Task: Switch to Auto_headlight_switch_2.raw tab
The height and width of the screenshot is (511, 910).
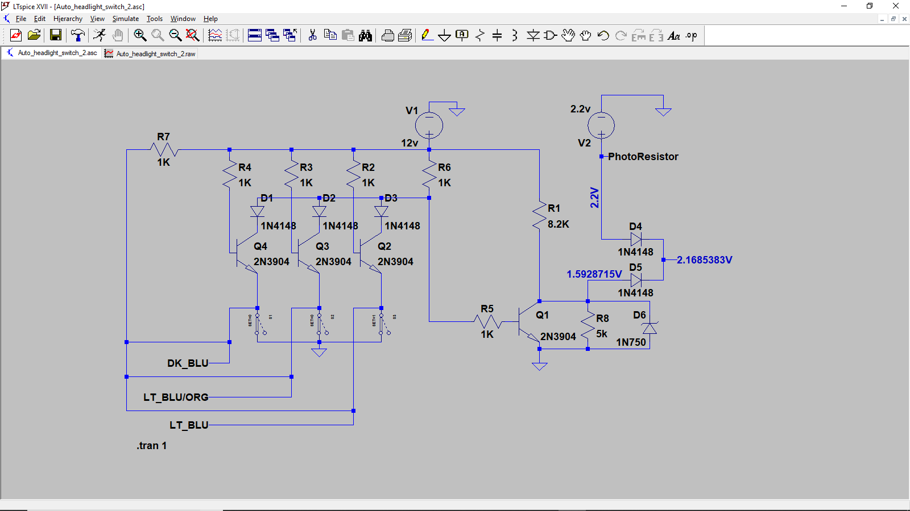Action: pos(155,54)
